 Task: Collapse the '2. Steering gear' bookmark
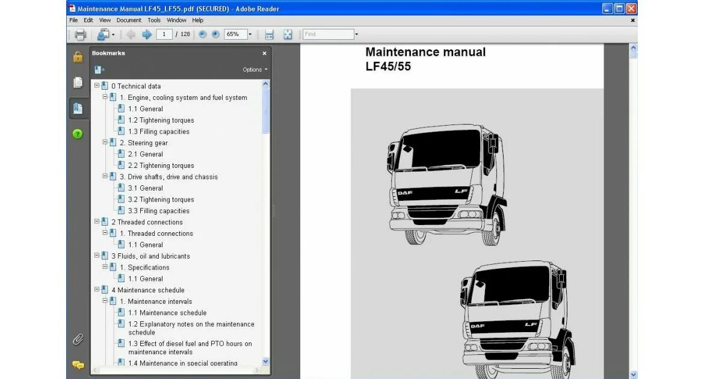pyautogui.click(x=105, y=142)
